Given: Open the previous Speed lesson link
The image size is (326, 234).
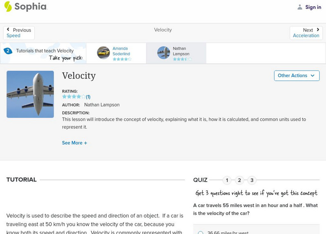Looking at the screenshot, I should [x=13, y=36].
